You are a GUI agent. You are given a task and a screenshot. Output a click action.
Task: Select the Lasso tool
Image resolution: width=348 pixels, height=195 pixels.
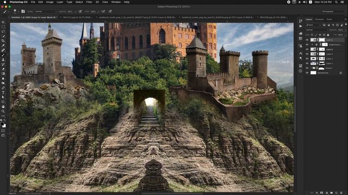[x=3, y=31]
